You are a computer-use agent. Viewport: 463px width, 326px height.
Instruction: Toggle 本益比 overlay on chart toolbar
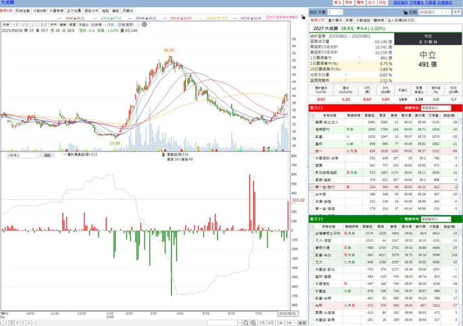[83, 24]
